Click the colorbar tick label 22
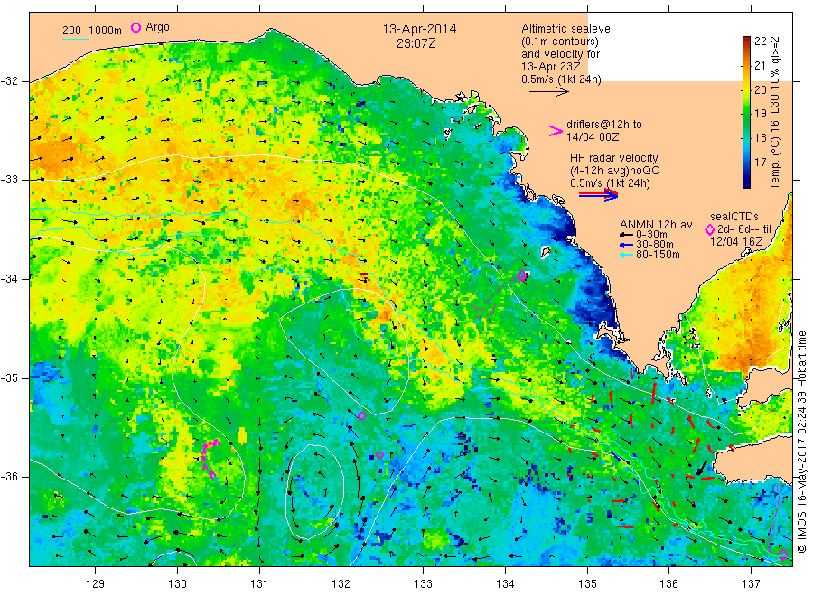 (x=760, y=42)
